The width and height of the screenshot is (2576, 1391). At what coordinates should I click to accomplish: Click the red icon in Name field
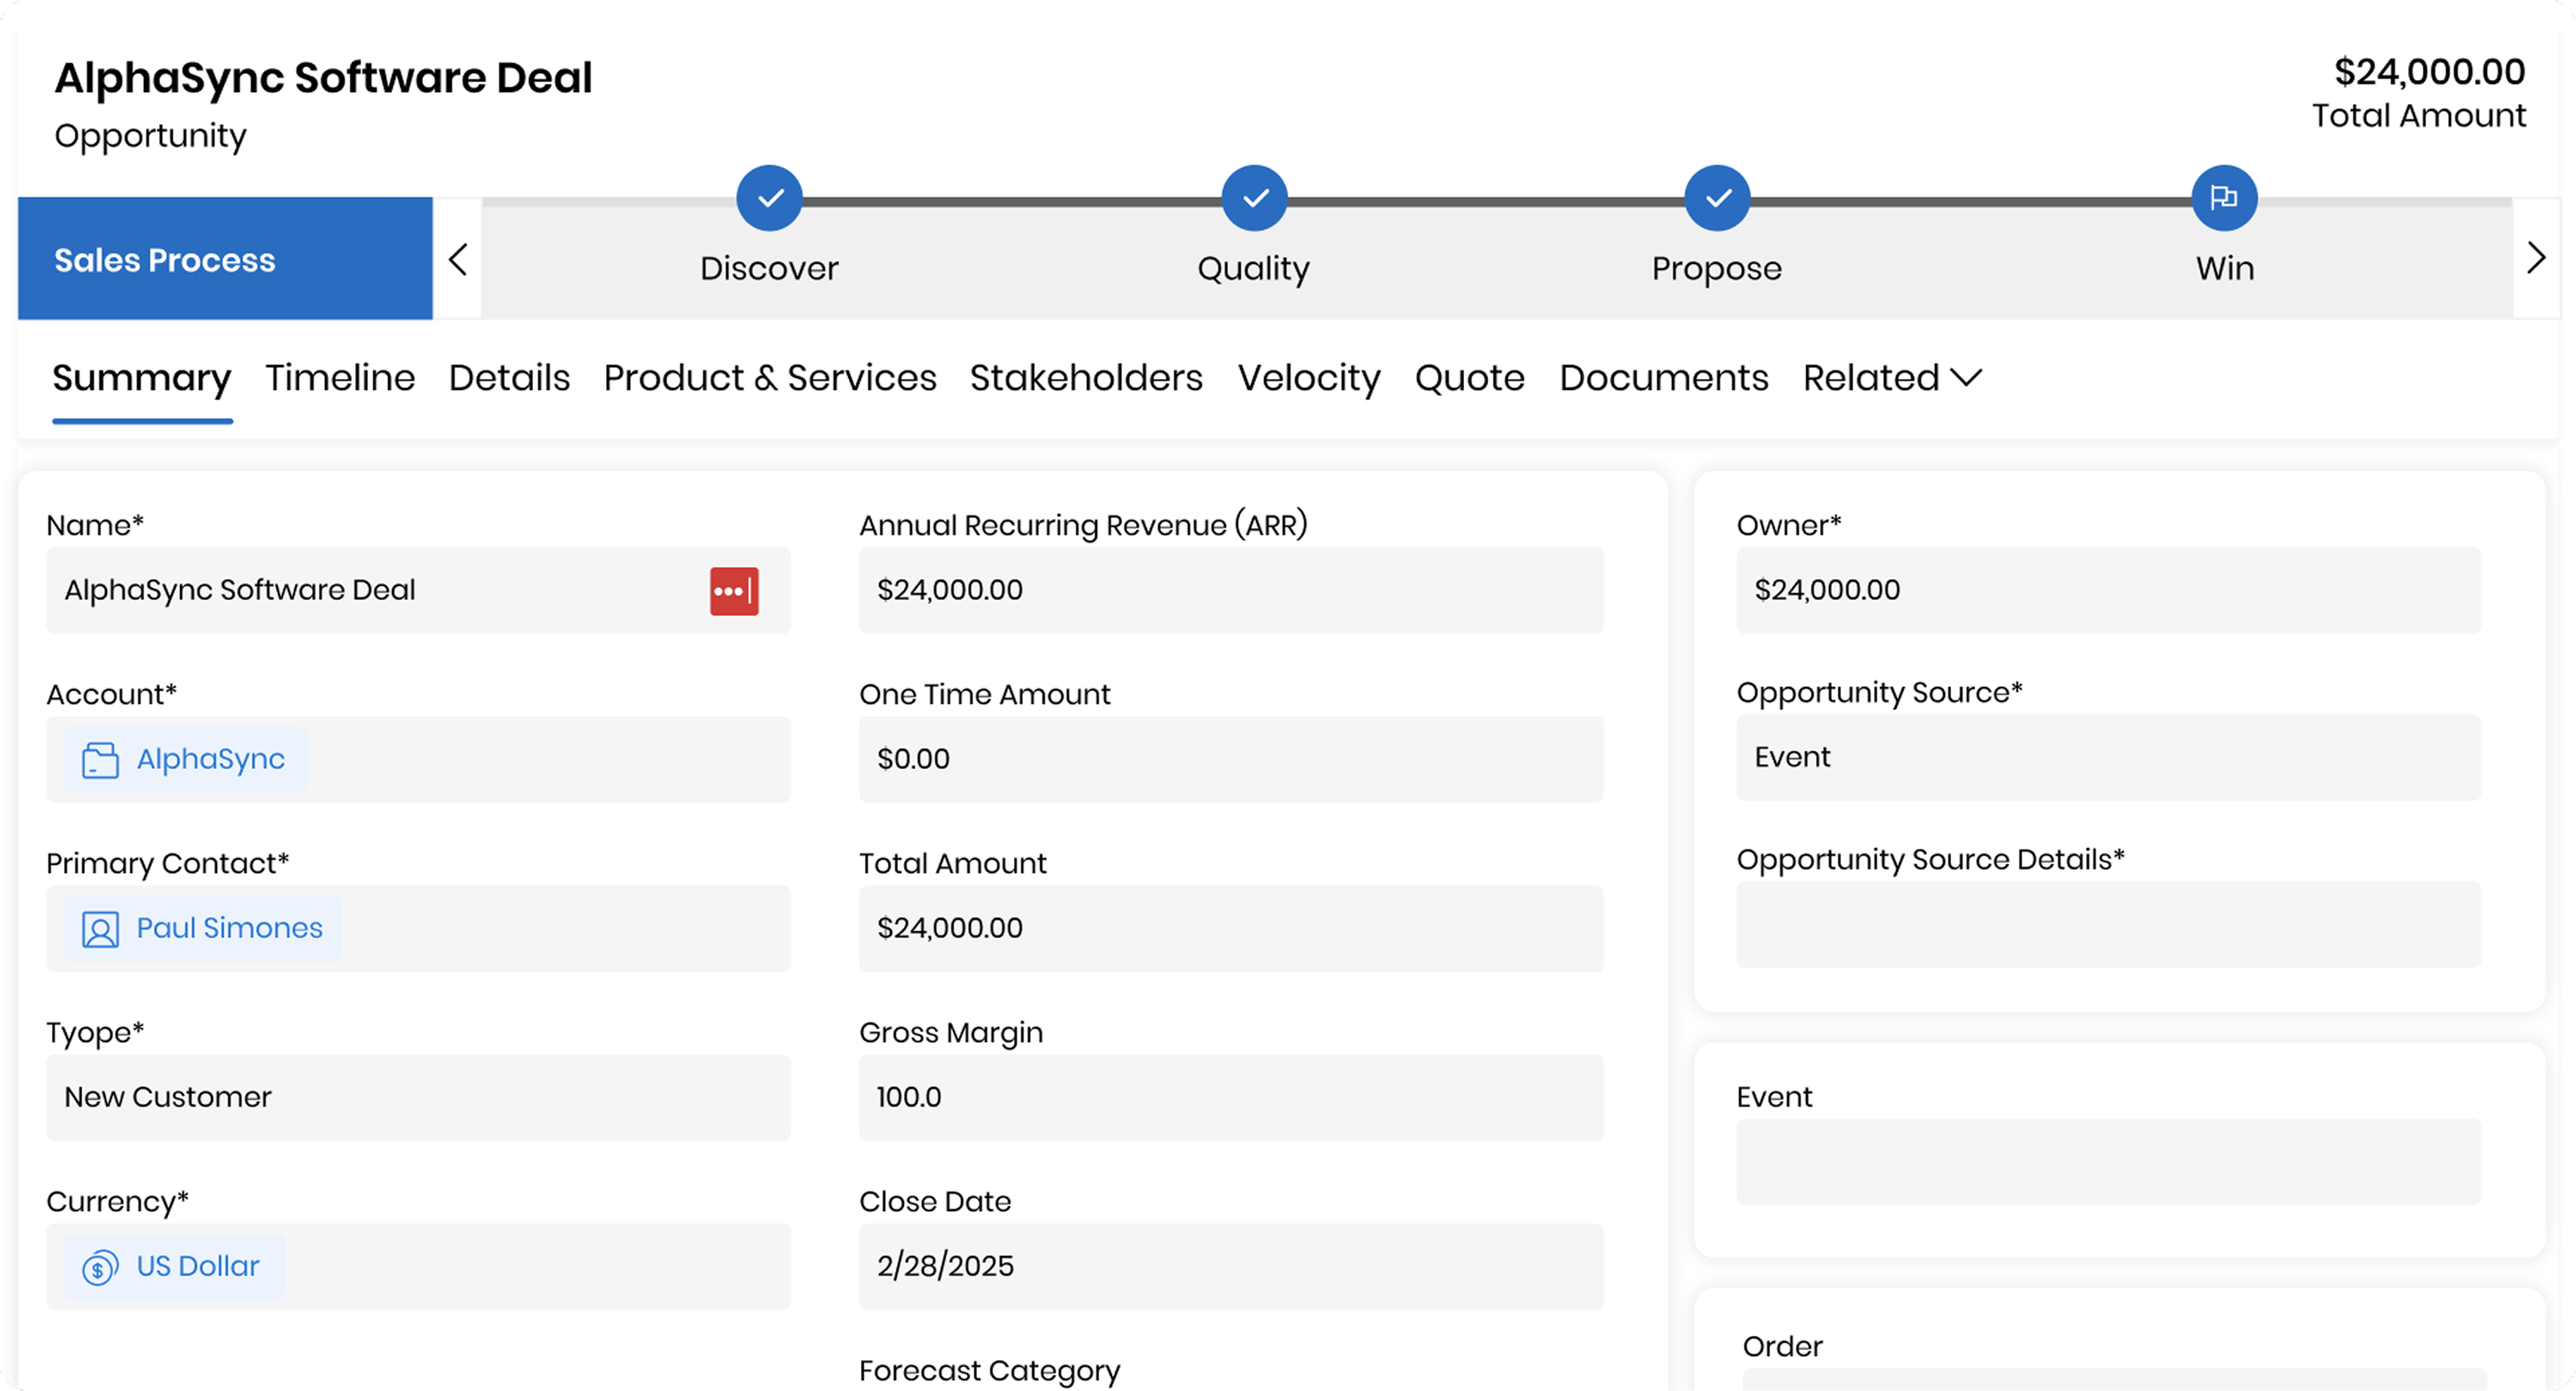(734, 591)
